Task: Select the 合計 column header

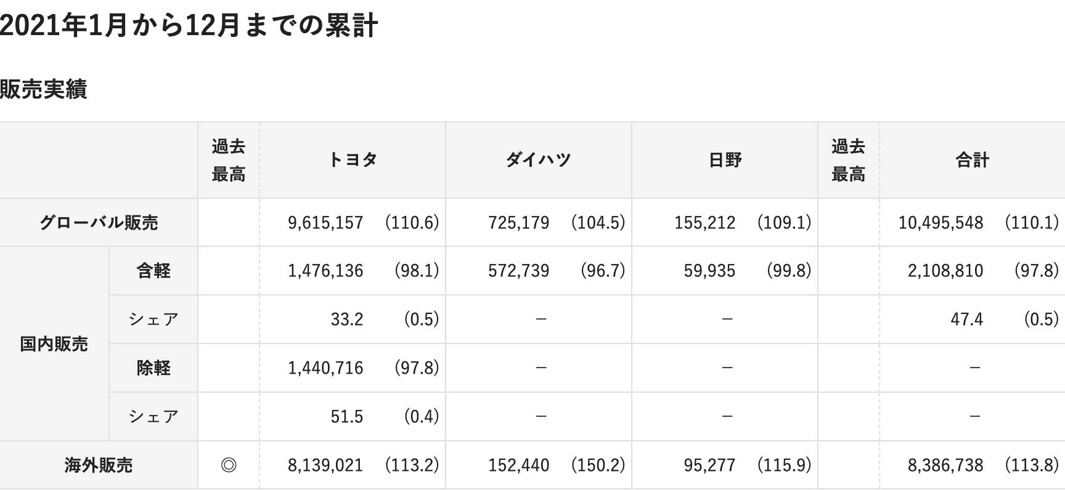Action: (972, 160)
